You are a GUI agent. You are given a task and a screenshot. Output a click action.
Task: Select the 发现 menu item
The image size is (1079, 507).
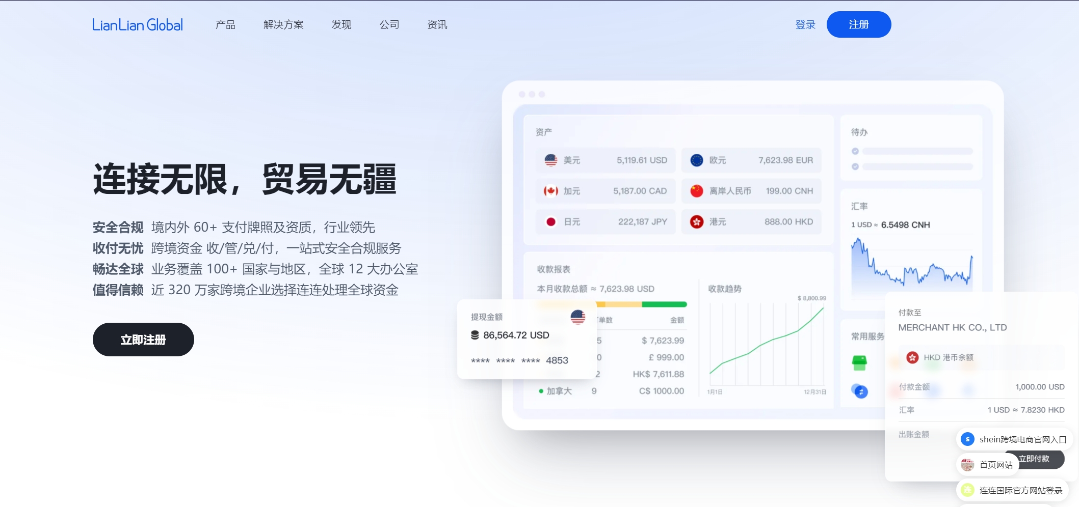[x=341, y=24]
